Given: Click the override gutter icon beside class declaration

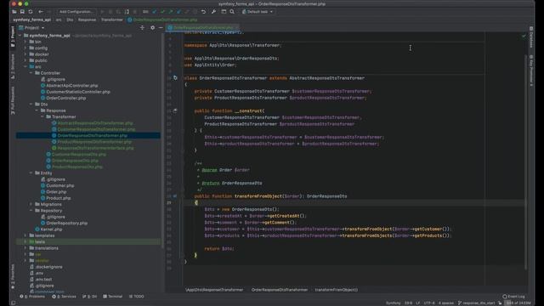Looking at the screenshot, I should 175,77.
